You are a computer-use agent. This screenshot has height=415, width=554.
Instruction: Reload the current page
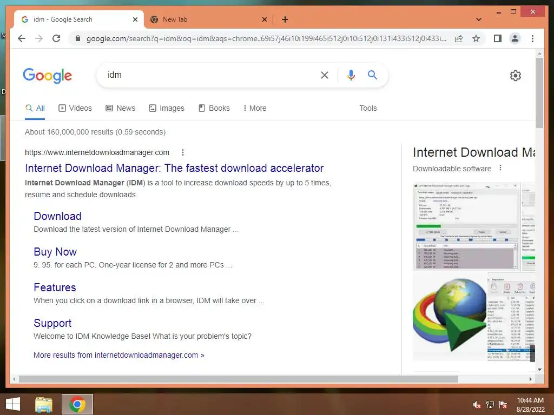click(56, 38)
